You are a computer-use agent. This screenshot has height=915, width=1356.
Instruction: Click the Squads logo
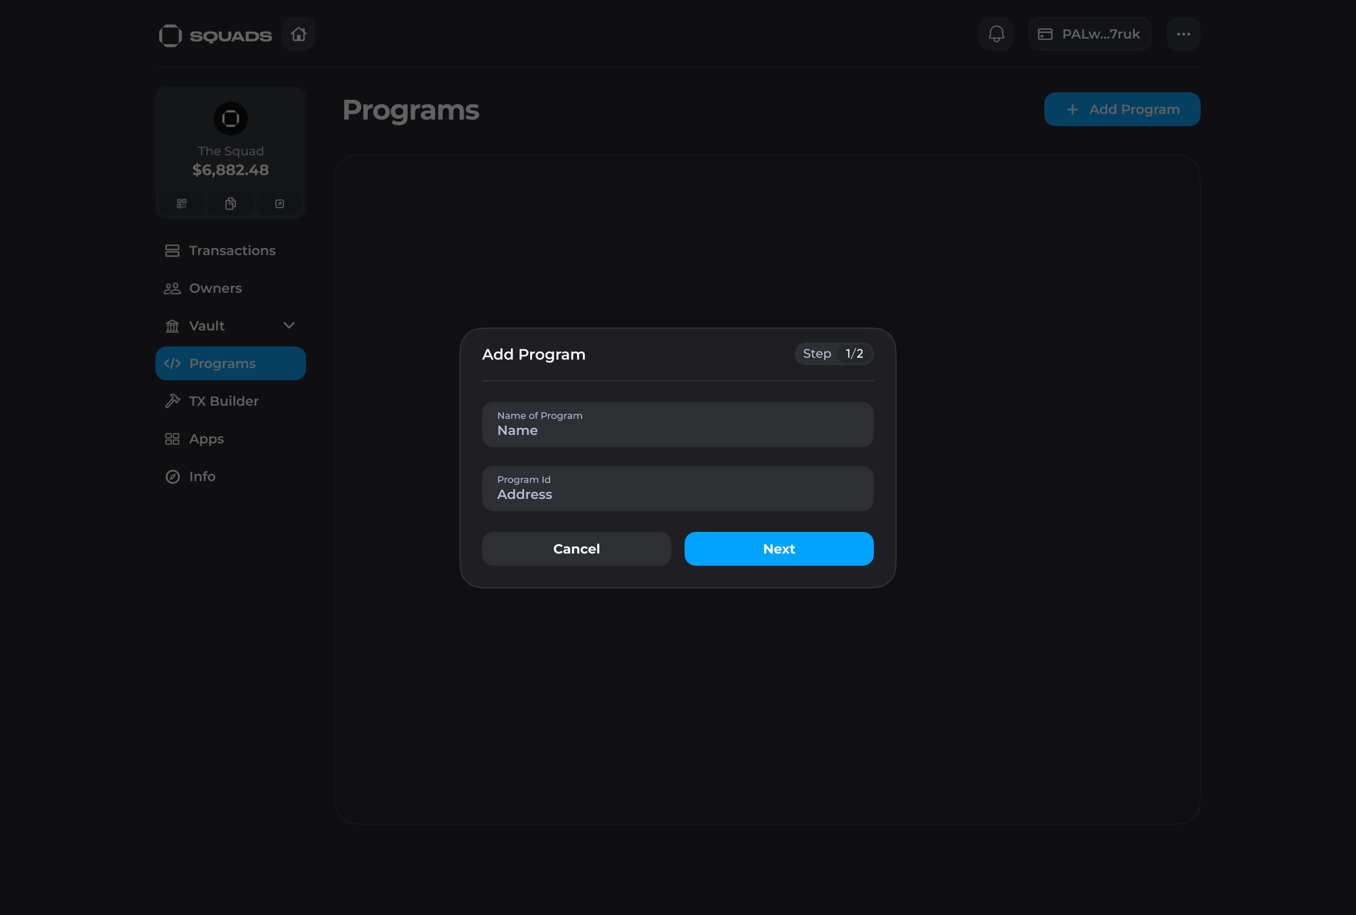click(215, 35)
